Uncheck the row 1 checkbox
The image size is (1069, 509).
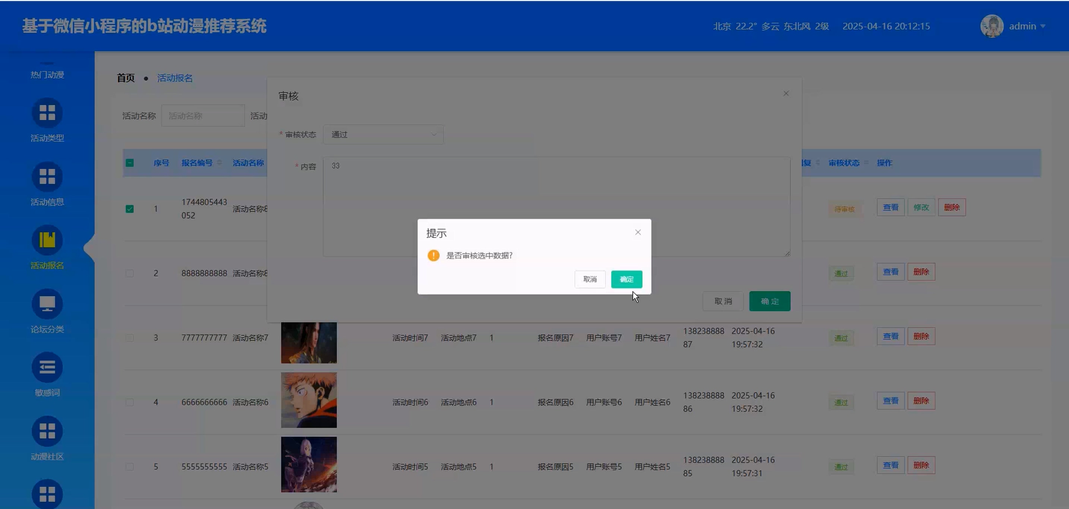(129, 209)
